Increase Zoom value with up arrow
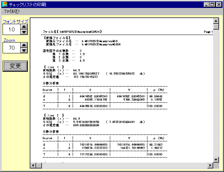Image resolution: width=224 pixels, height=172 pixels. pyautogui.click(x=24, y=45)
